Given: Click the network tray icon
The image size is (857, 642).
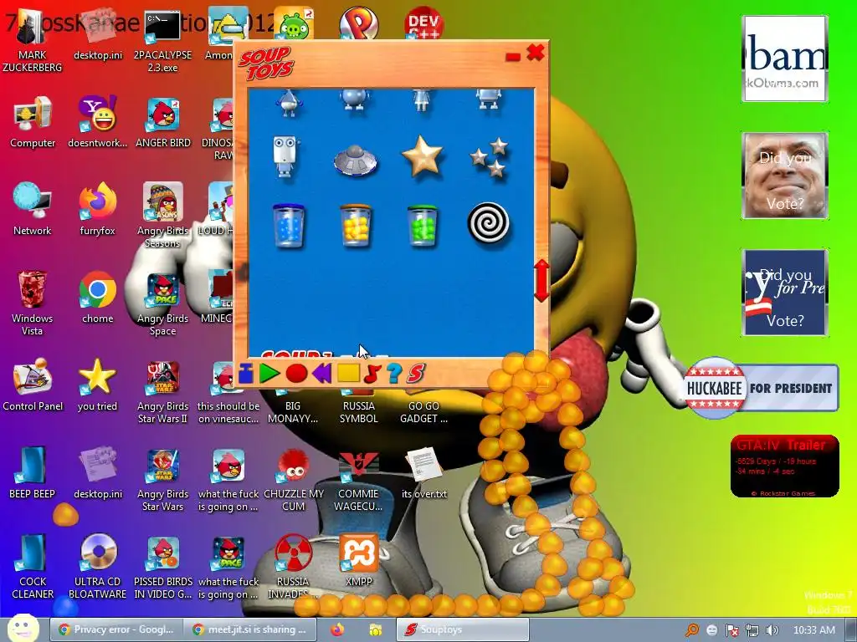Looking at the screenshot, I should 752,630.
